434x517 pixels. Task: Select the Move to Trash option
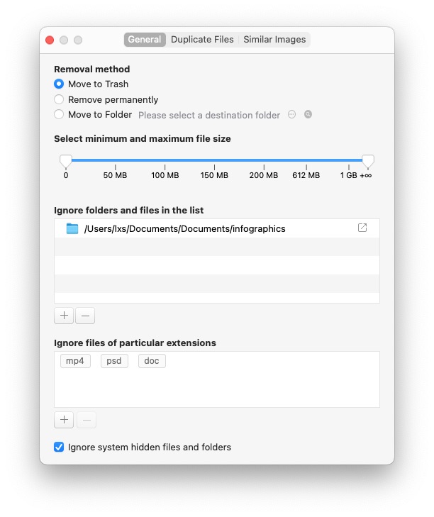(x=60, y=84)
